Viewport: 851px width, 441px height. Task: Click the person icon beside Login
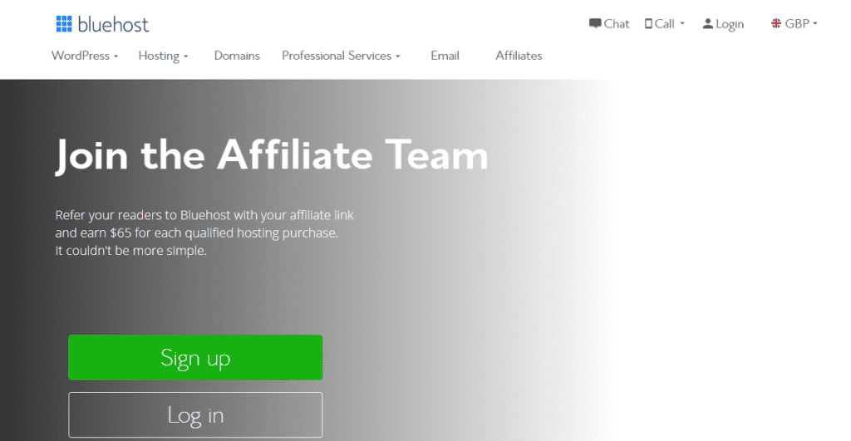708,23
